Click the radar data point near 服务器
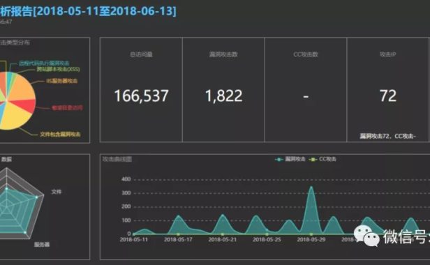 pyautogui.click(x=25, y=232)
